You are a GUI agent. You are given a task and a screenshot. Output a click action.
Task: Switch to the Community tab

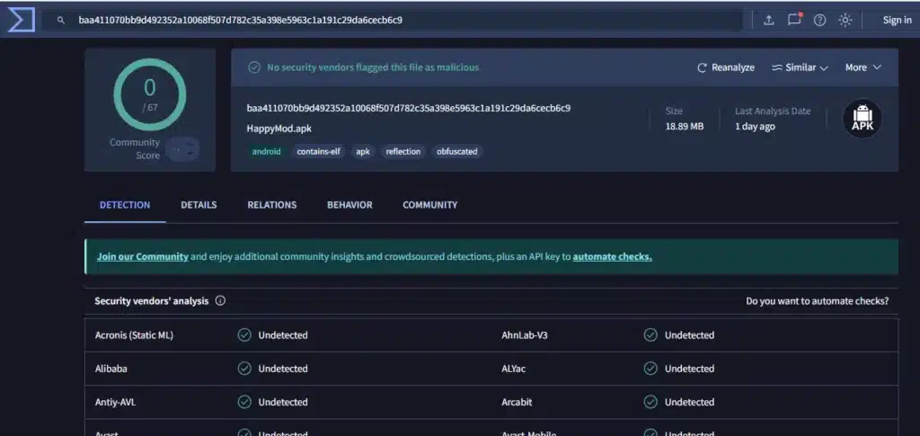[429, 205]
